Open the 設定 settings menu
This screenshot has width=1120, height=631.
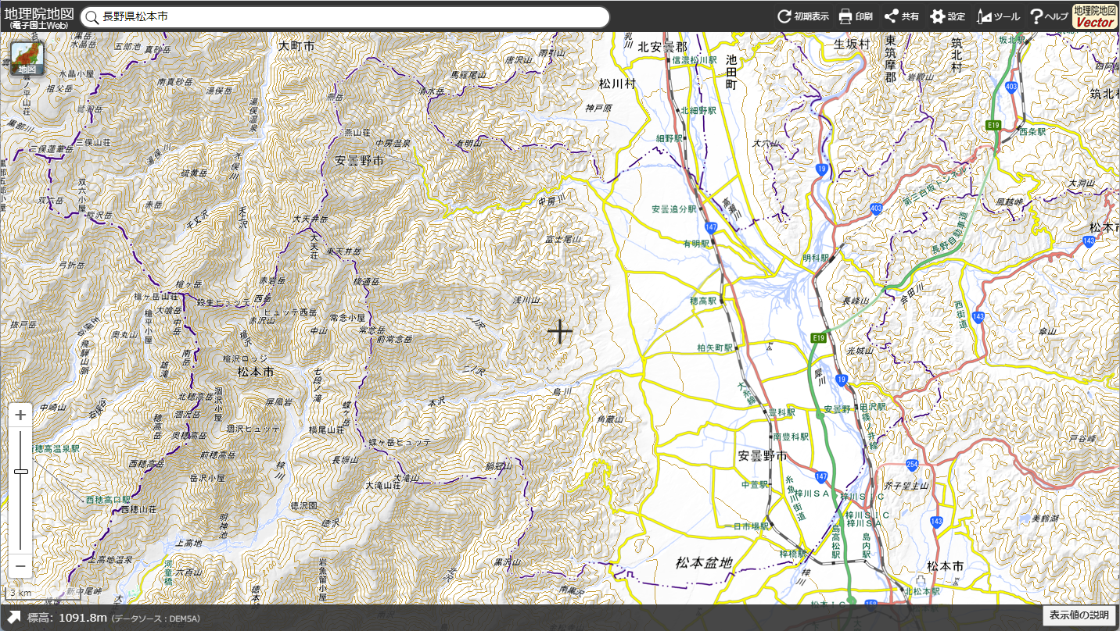pos(947,16)
